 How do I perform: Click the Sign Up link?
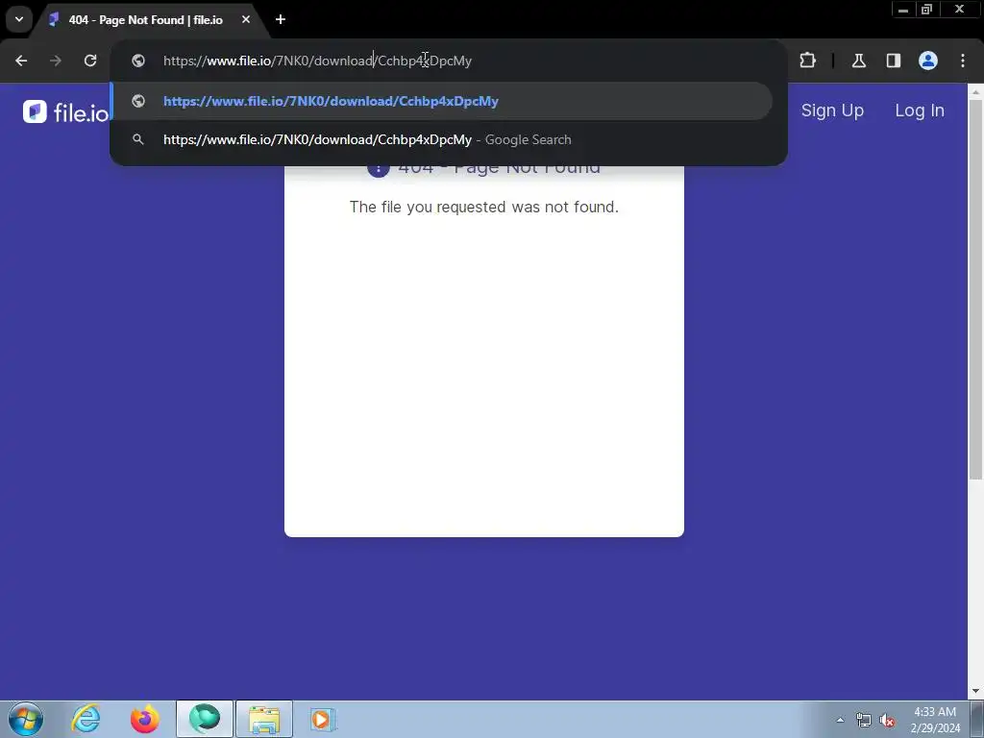832,111
